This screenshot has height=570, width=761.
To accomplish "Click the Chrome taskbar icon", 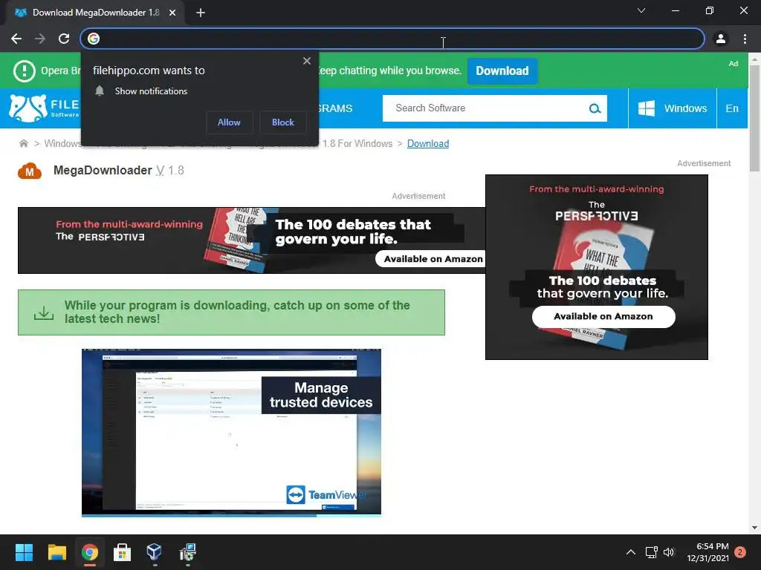I will (90, 552).
